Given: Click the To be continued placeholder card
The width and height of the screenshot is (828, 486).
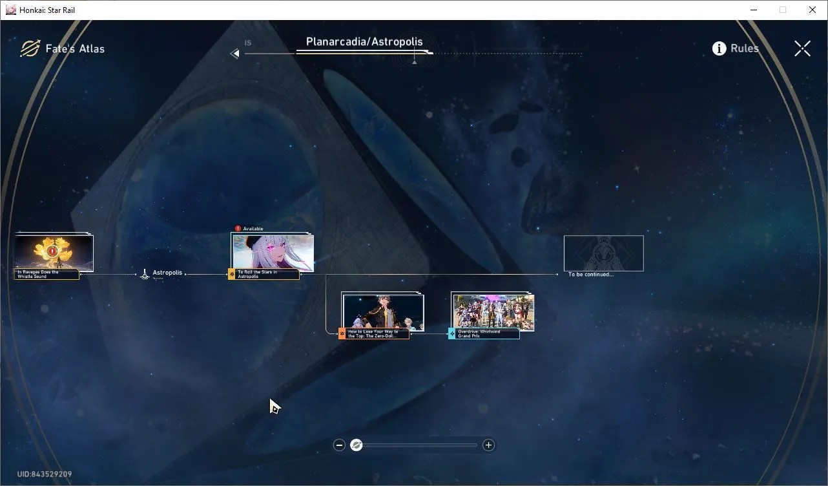Looking at the screenshot, I should [604, 253].
